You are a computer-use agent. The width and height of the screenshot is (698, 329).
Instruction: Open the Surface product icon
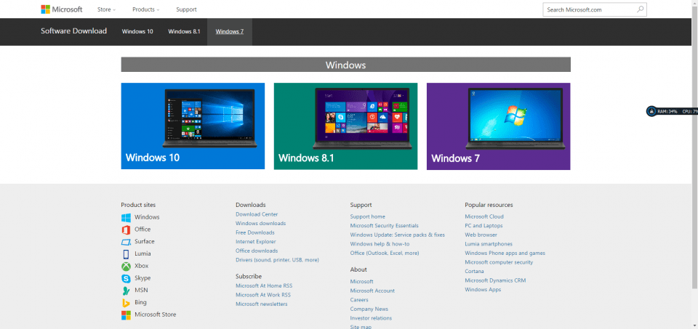[126, 242]
